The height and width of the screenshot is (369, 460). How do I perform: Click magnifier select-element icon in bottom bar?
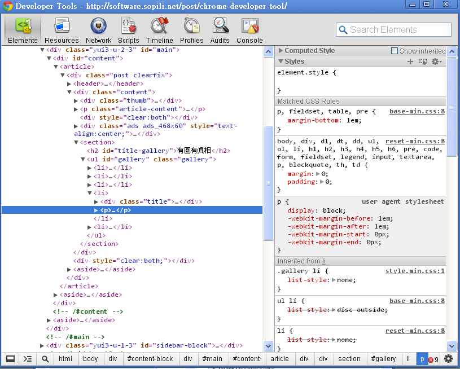point(45,359)
